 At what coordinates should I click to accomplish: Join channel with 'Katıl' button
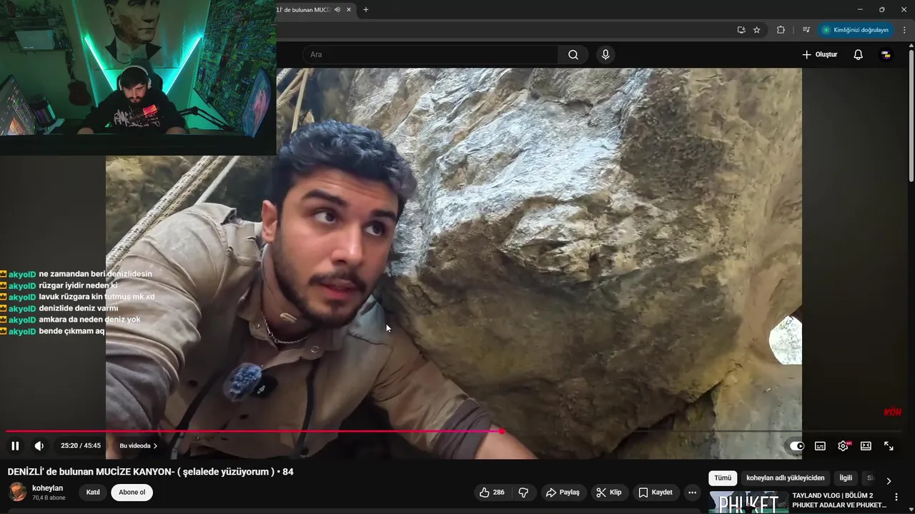click(93, 492)
